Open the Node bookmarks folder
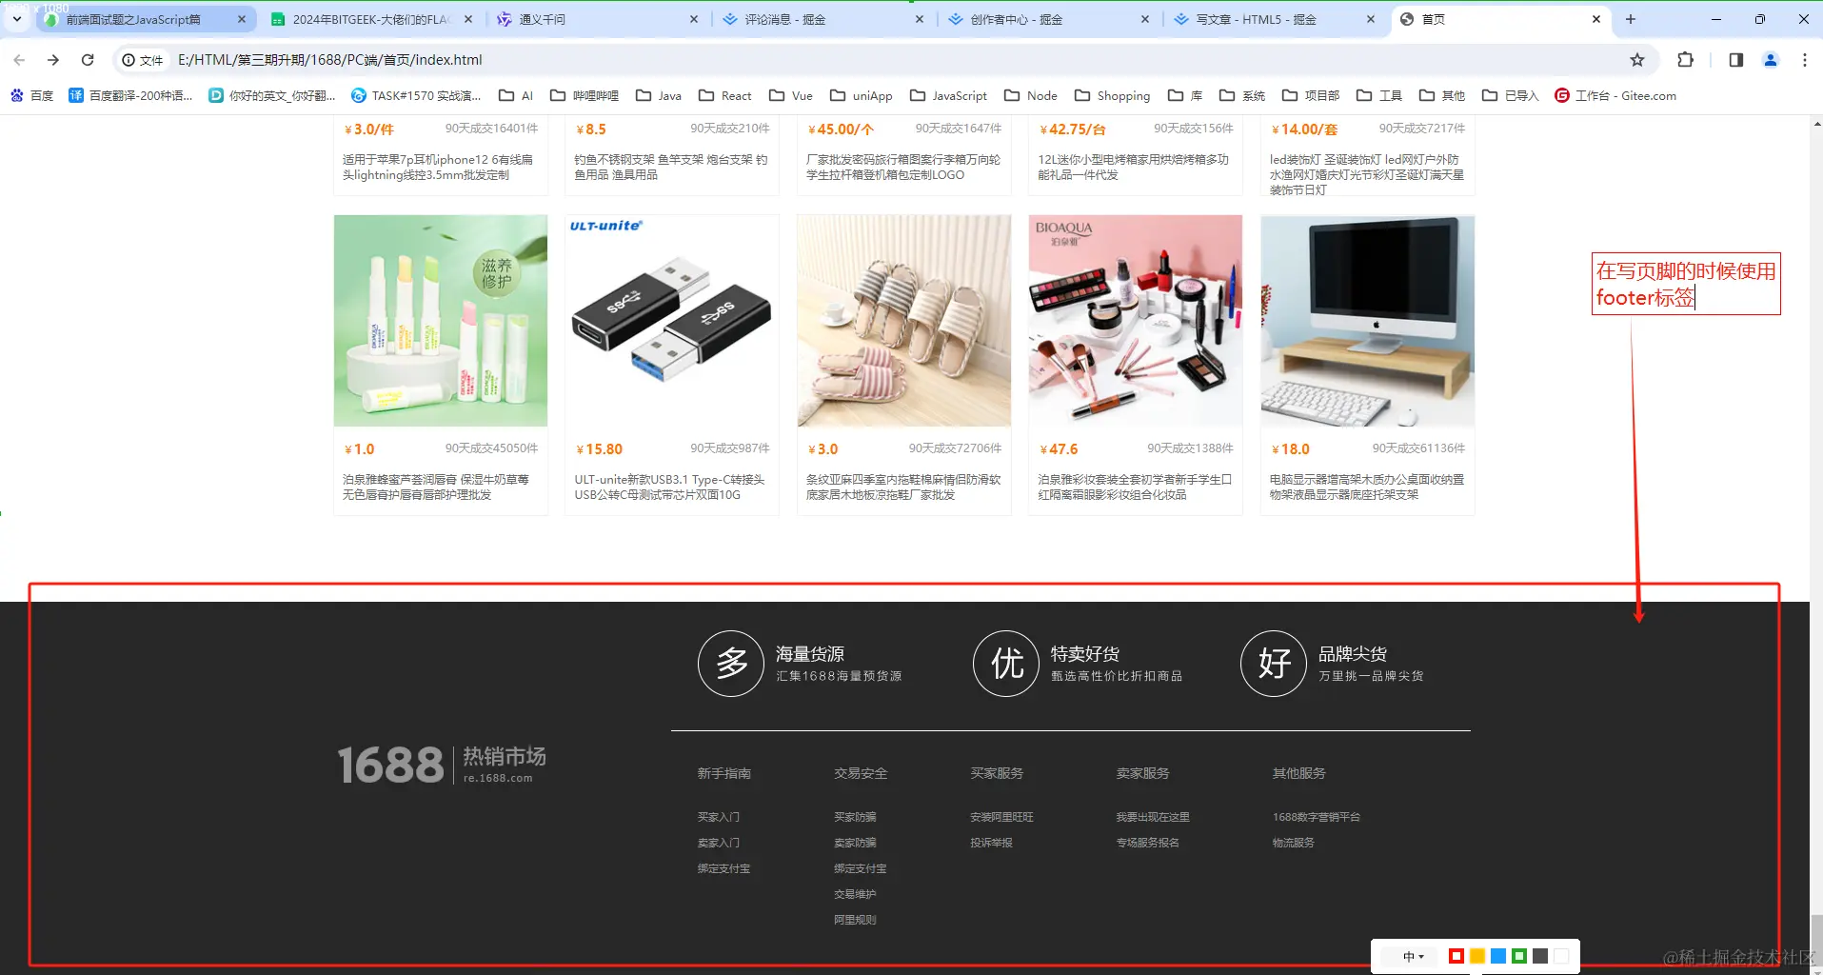This screenshot has width=1823, height=975. tap(1031, 95)
